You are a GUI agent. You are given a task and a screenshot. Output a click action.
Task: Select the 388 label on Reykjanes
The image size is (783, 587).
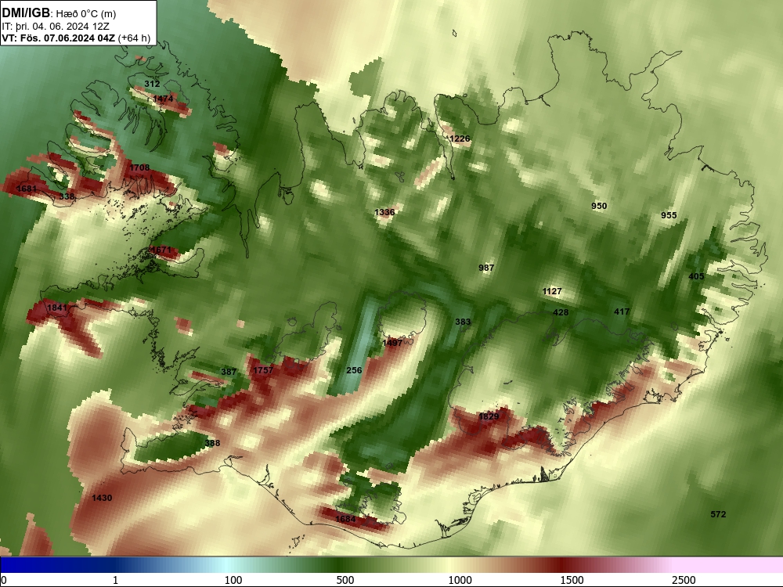pos(212,443)
